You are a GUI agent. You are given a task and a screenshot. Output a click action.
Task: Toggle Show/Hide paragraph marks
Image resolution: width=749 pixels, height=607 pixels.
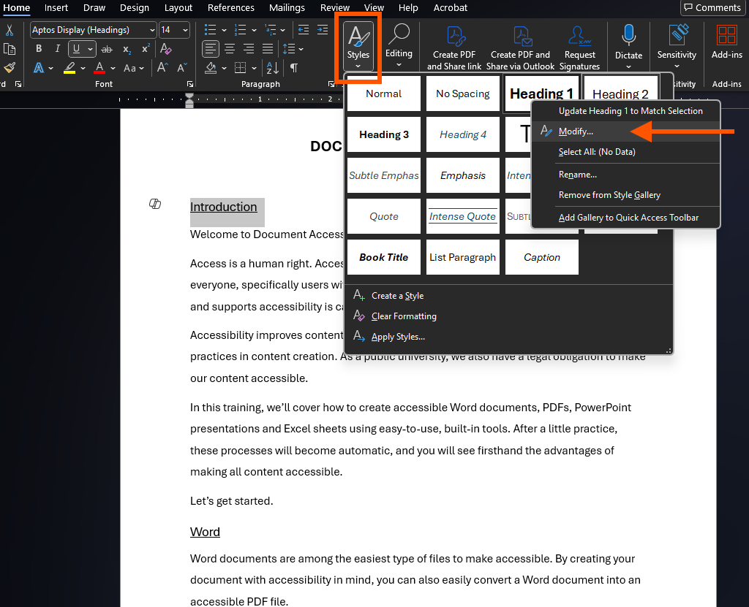(293, 68)
